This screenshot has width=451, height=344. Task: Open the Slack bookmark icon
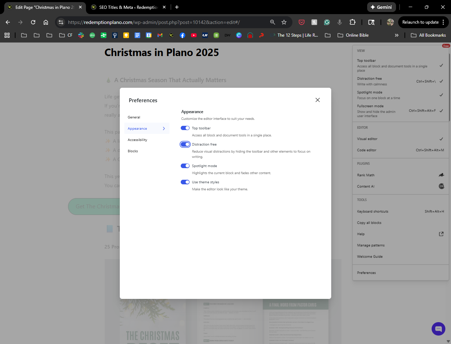point(81,35)
